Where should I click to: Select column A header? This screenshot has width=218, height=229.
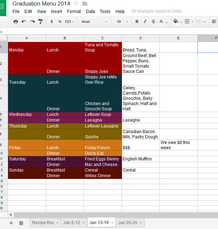[27, 38]
